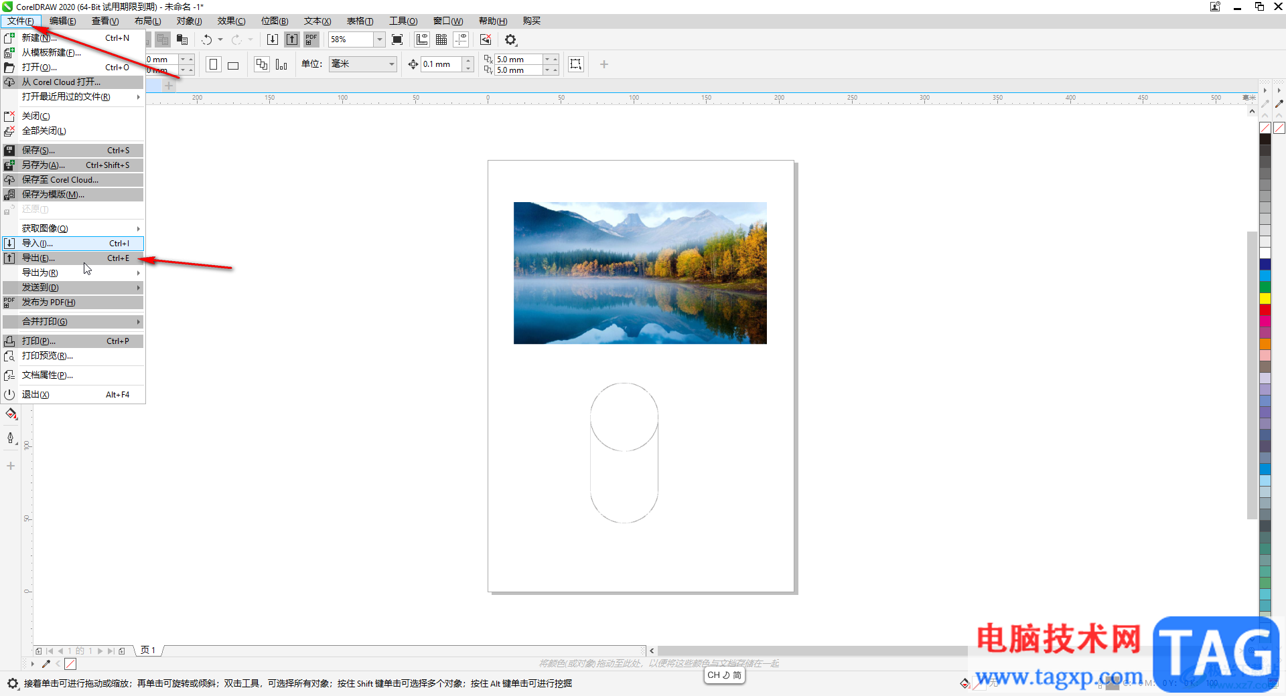
Task: Choose 新建 from the File menu
Action: tap(73, 38)
